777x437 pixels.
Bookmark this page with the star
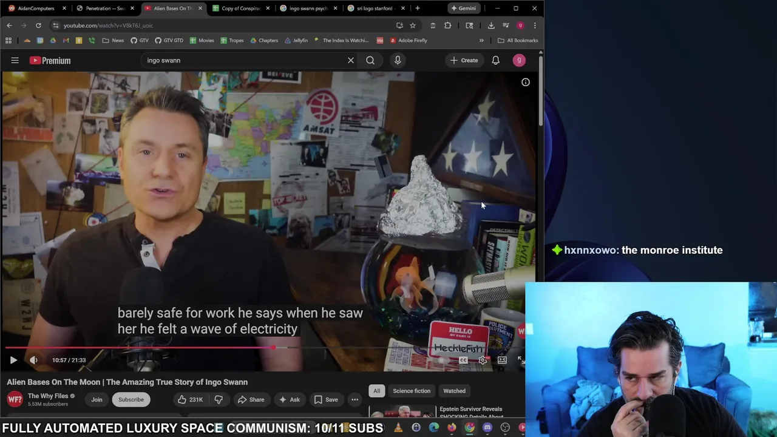click(x=413, y=25)
